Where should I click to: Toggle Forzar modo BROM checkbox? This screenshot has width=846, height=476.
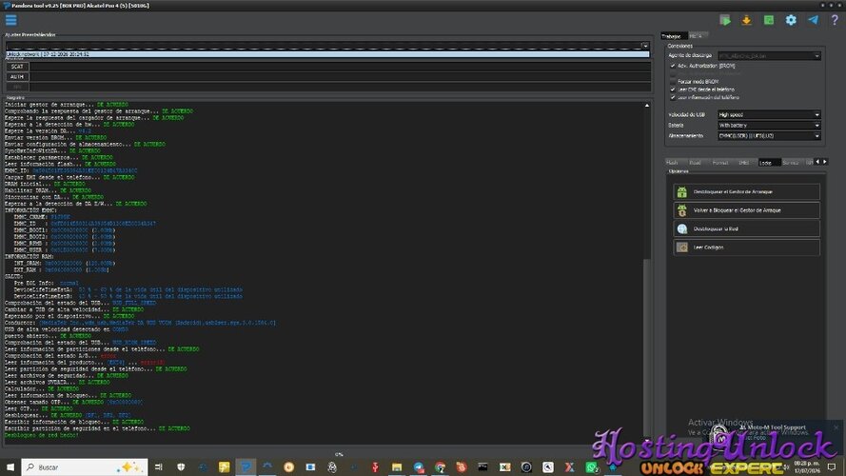(x=673, y=82)
